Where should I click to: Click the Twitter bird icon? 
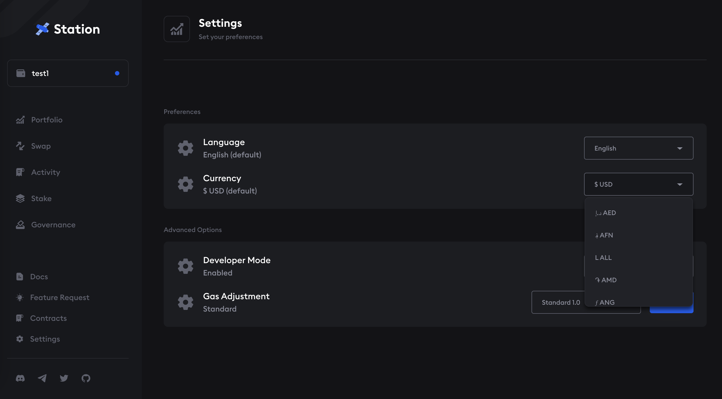pyautogui.click(x=64, y=378)
